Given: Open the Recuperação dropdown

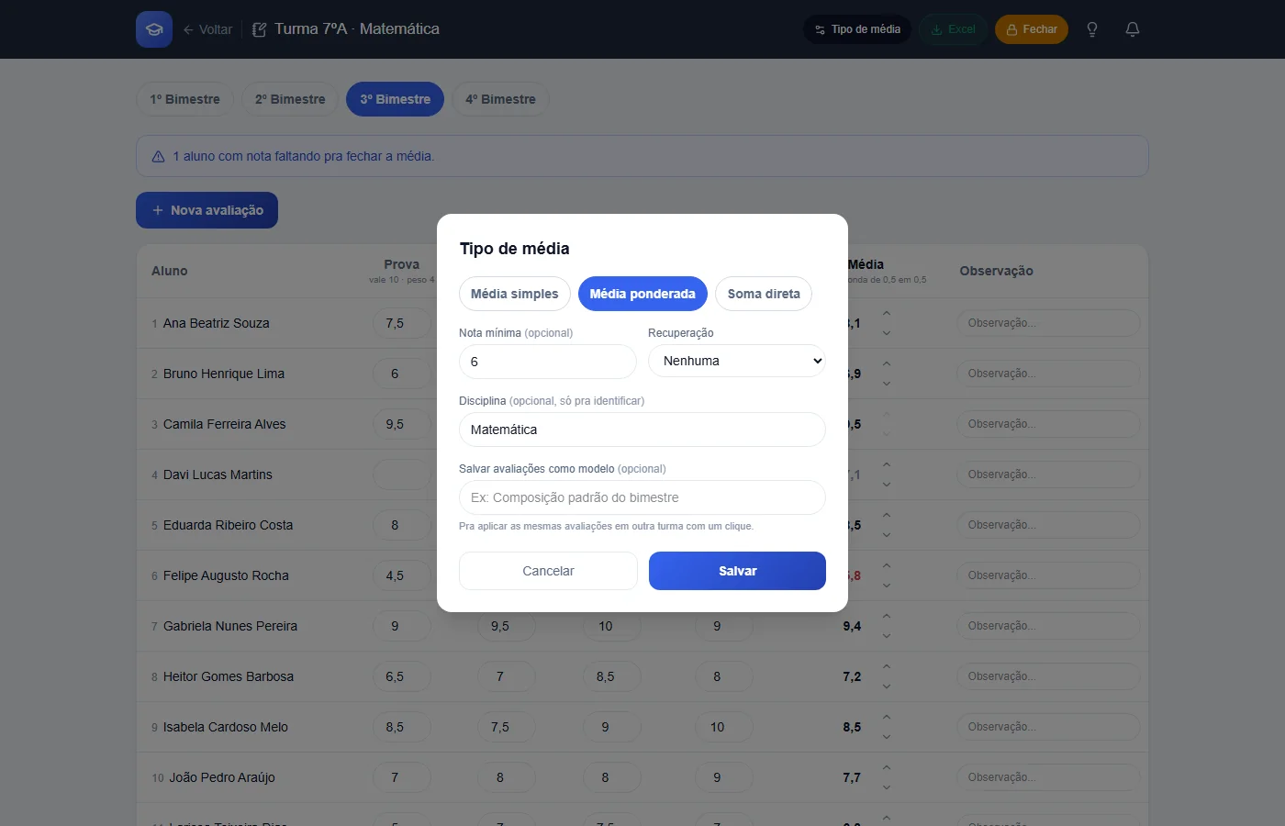Looking at the screenshot, I should 737,361.
